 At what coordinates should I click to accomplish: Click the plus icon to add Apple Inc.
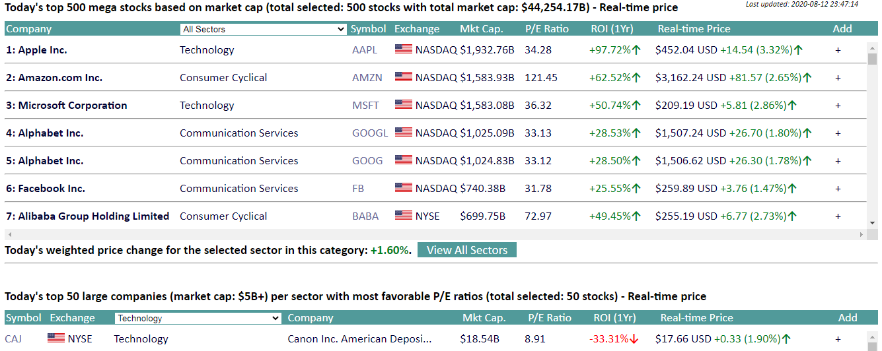838,50
